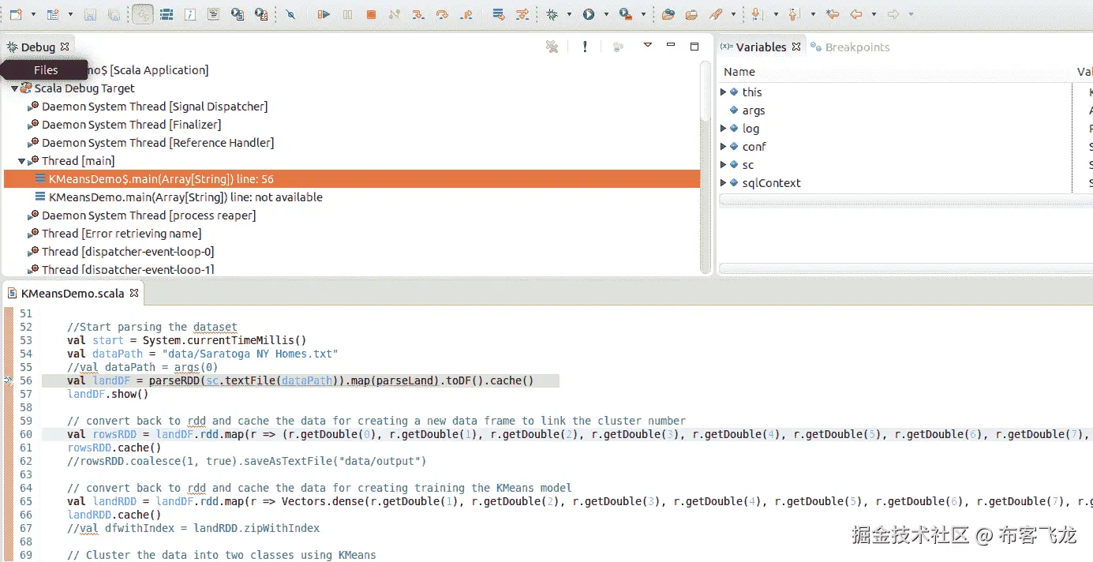Screen dimensions: 1093x562
Task: Click the Resume debug button
Action: 324,14
